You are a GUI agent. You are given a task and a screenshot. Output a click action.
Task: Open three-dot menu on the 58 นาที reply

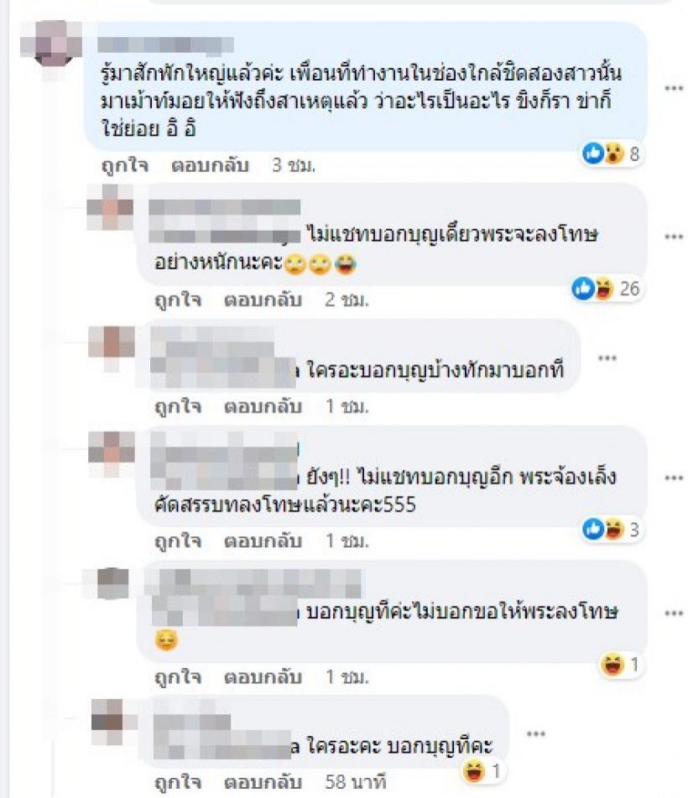(x=536, y=734)
